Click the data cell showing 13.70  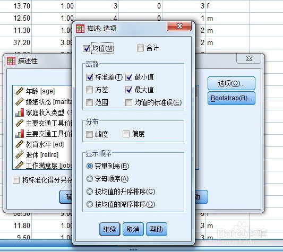16,6
